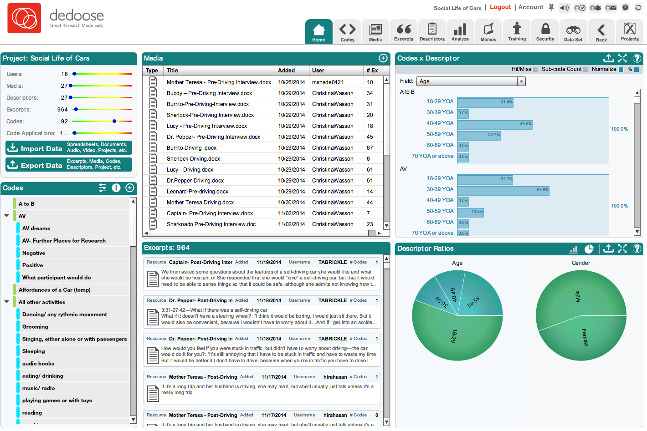Click the Logout link
The width and height of the screenshot is (647, 431).
(500, 7)
